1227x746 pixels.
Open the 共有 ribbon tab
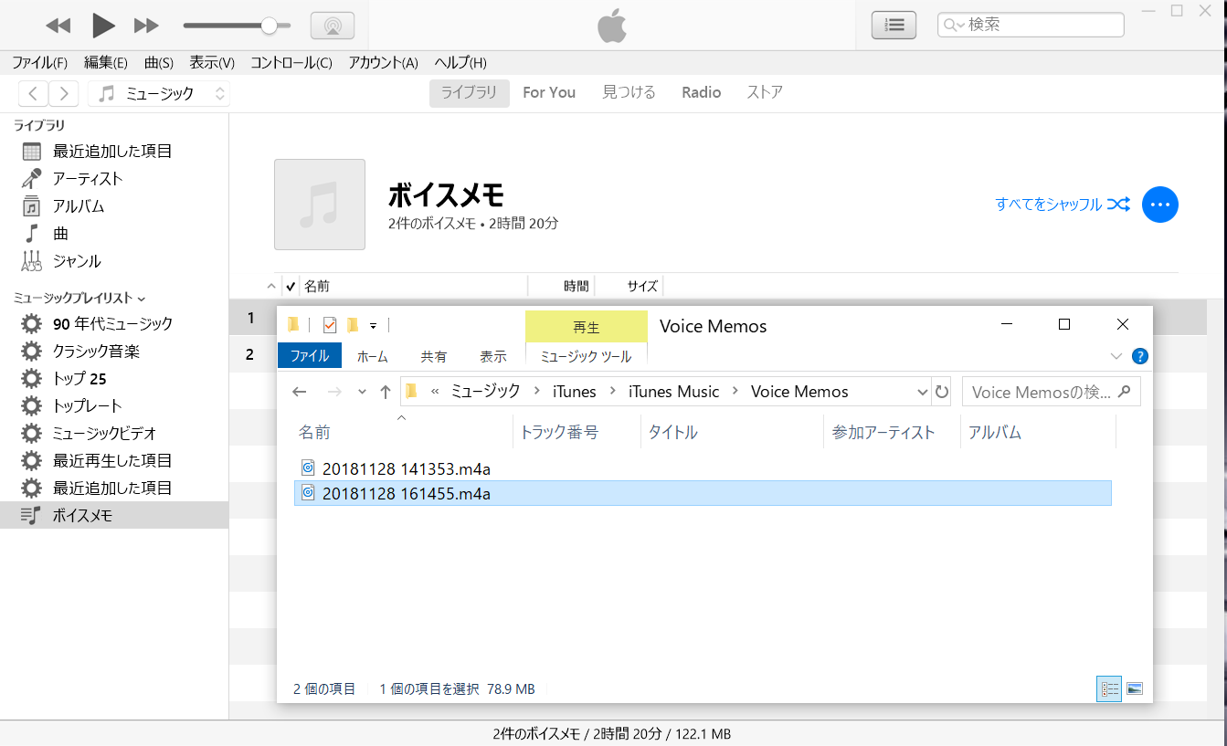pos(434,356)
